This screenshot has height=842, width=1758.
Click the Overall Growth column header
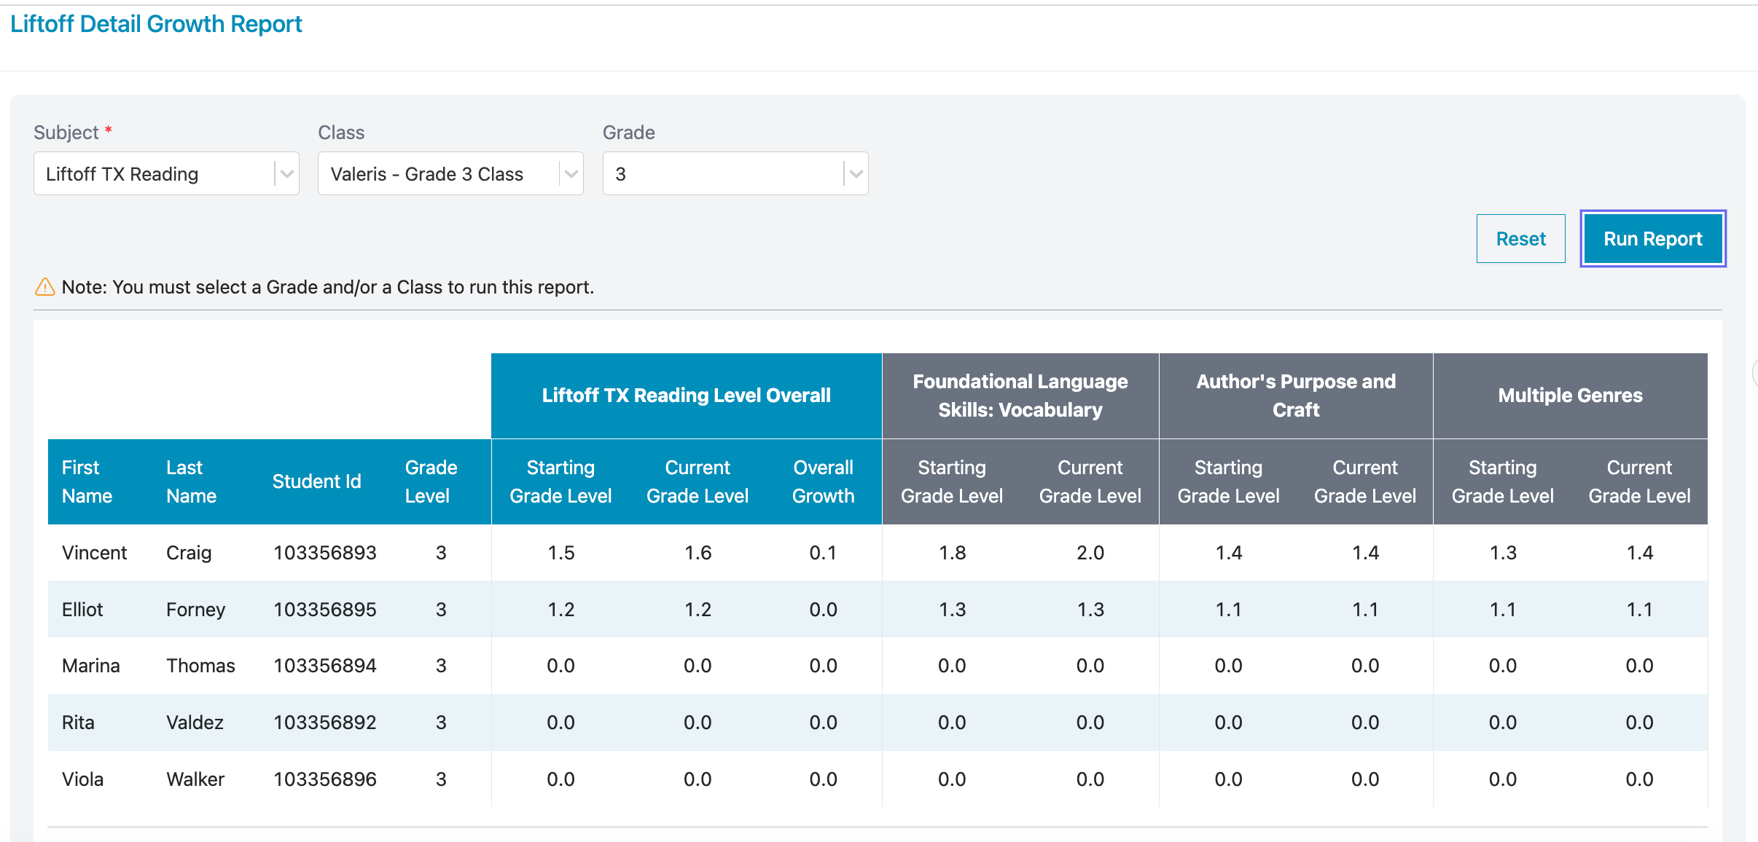(x=823, y=481)
